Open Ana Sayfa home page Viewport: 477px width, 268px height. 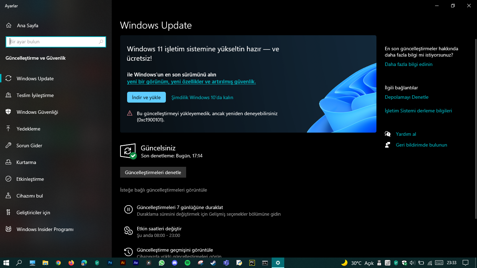pos(22,25)
